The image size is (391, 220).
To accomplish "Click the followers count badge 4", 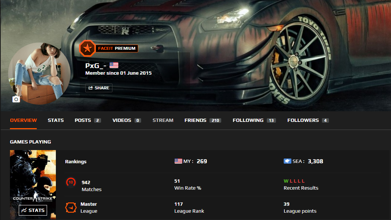I will 325,120.
